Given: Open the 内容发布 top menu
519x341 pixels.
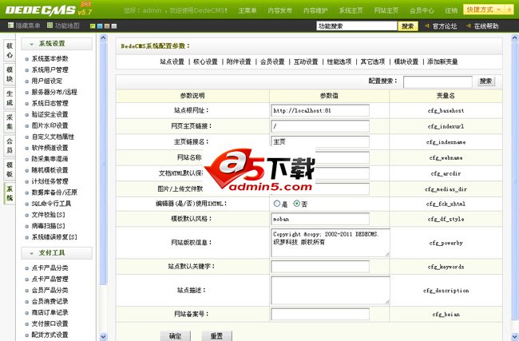Looking at the screenshot, I should [x=280, y=10].
